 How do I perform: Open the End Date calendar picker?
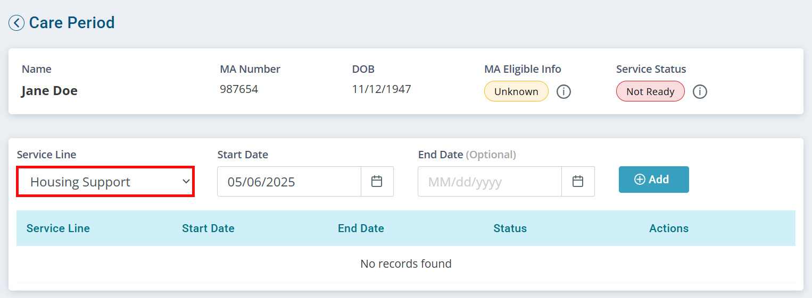(x=578, y=182)
